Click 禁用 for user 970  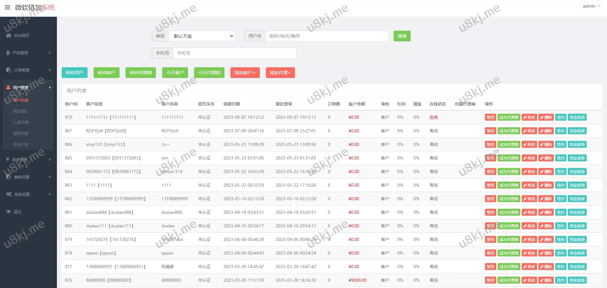tap(490, 117)
